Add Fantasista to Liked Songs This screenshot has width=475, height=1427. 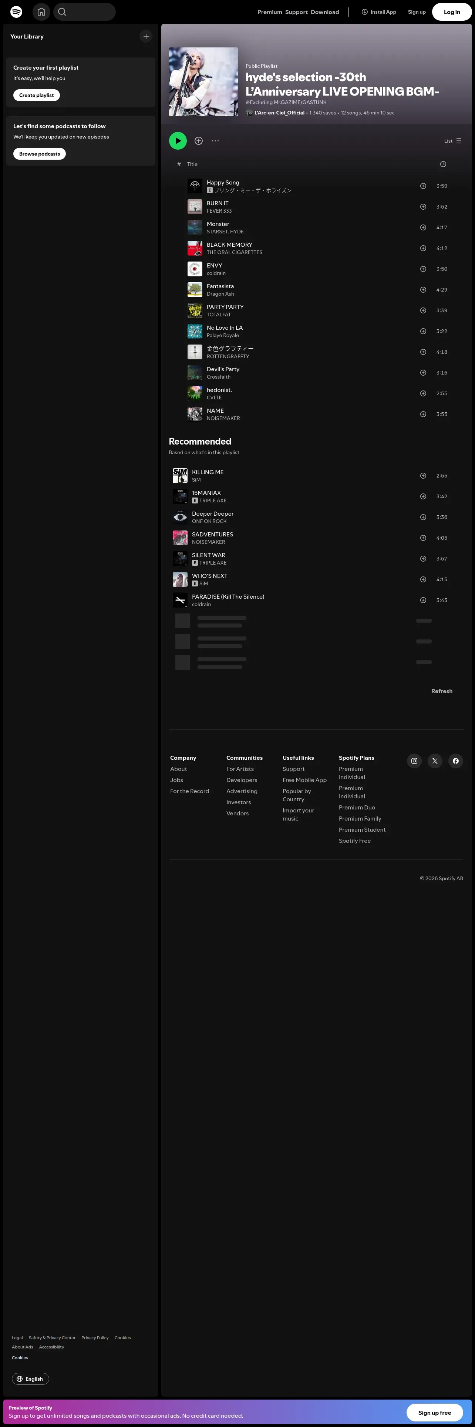point(423,290)
